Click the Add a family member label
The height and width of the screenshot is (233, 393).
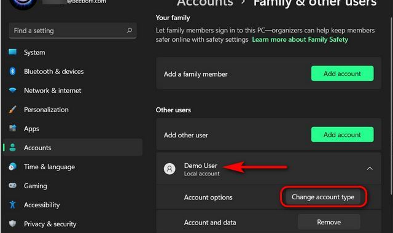pos(195,74)
